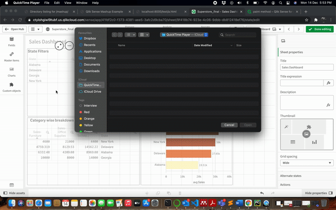The height and width of the screenshot is (210, 336).
Task: Go forward in the file dialog
Action: [x=120, y=35]
